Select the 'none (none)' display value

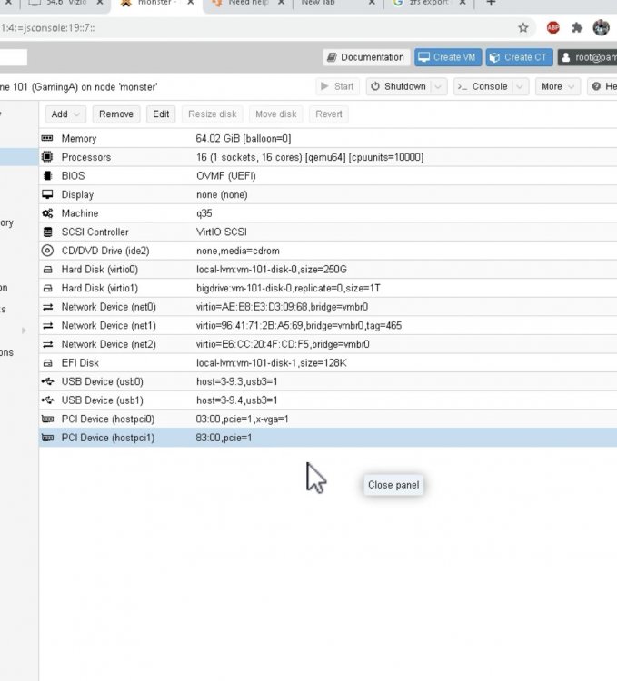[x=222, y=194]
